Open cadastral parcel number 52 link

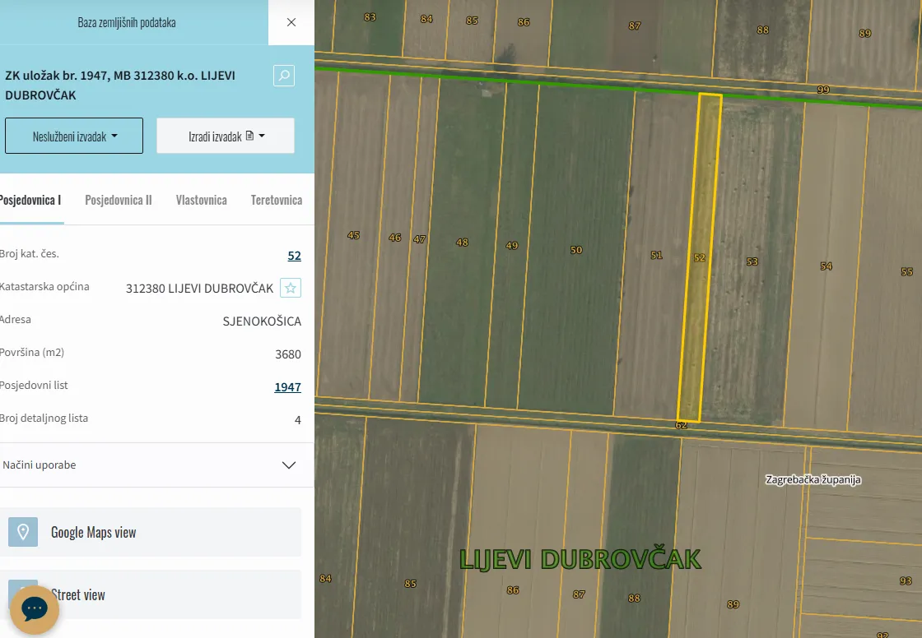click(x=294, y=256)
